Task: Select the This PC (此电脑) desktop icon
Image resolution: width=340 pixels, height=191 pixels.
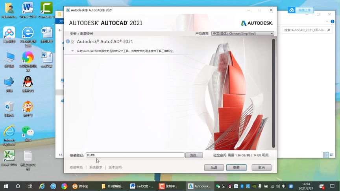Action: tap(9, 60)
